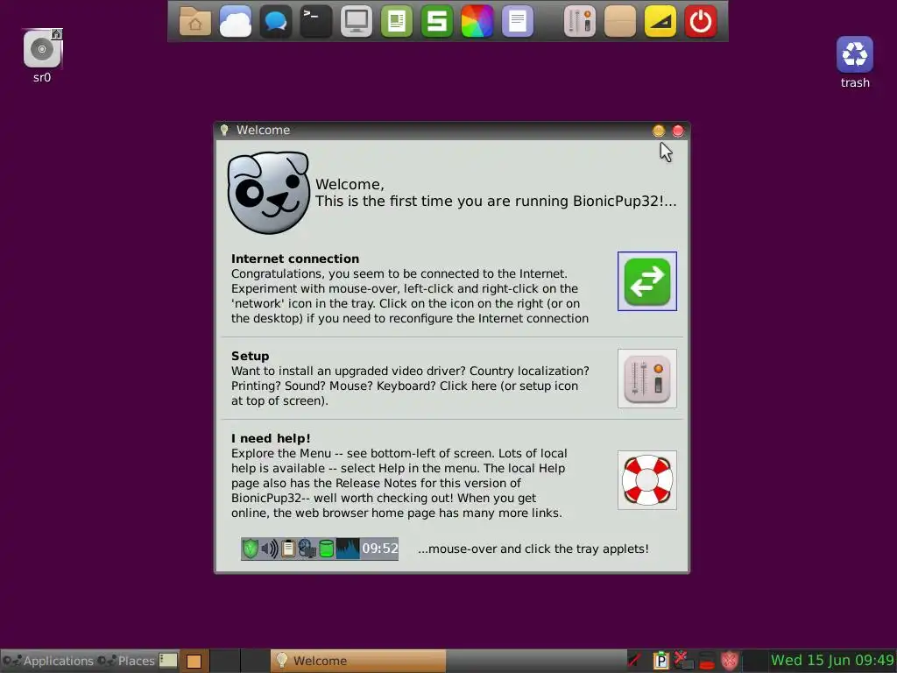This screenshot has width=897, height=673.
Task: Select the Welcome task in the taskbar
Action: [358, 661]
